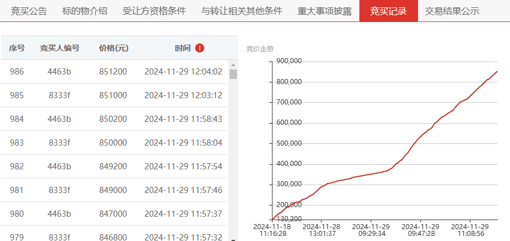The width and height of the screenshot is (510, 241).
Task: Click chart x-axis label 2024-11-18 11:16:28
Action: [x=272, y=230]
